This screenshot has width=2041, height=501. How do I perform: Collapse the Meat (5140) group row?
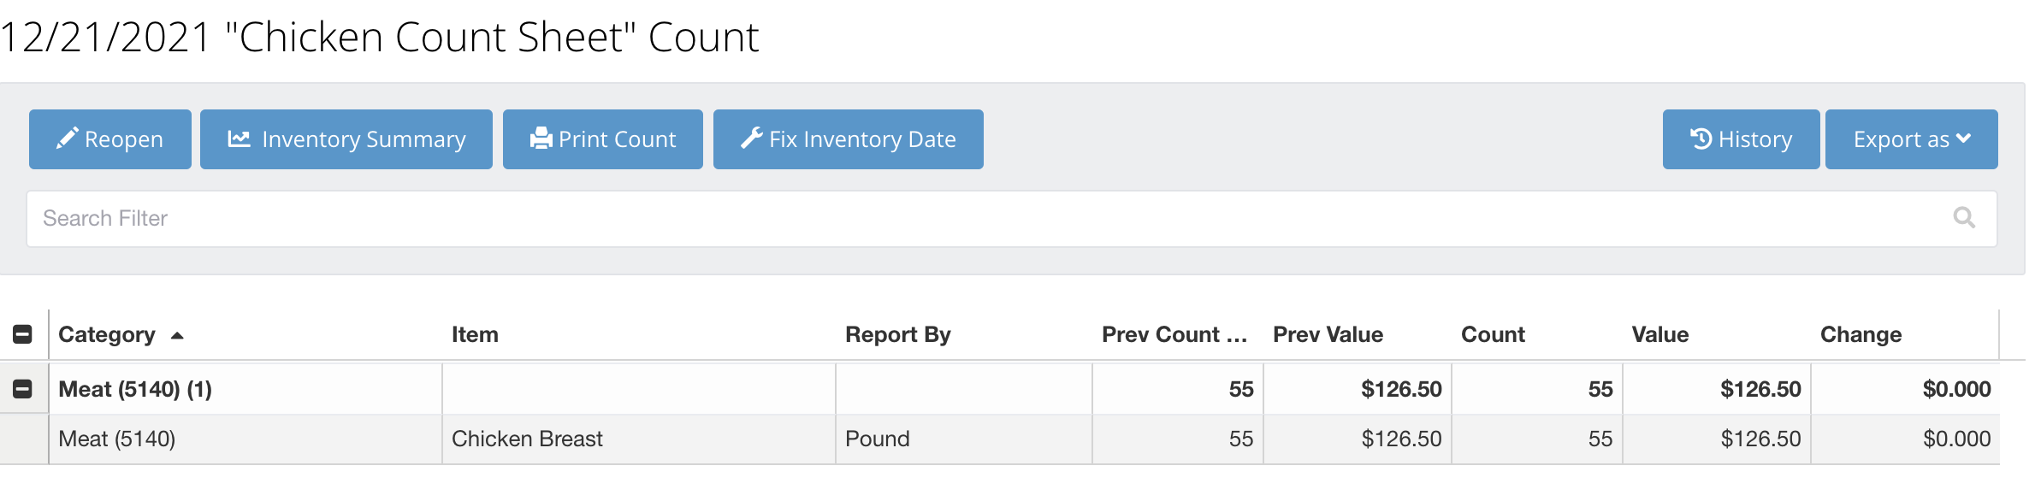[23, 389]
